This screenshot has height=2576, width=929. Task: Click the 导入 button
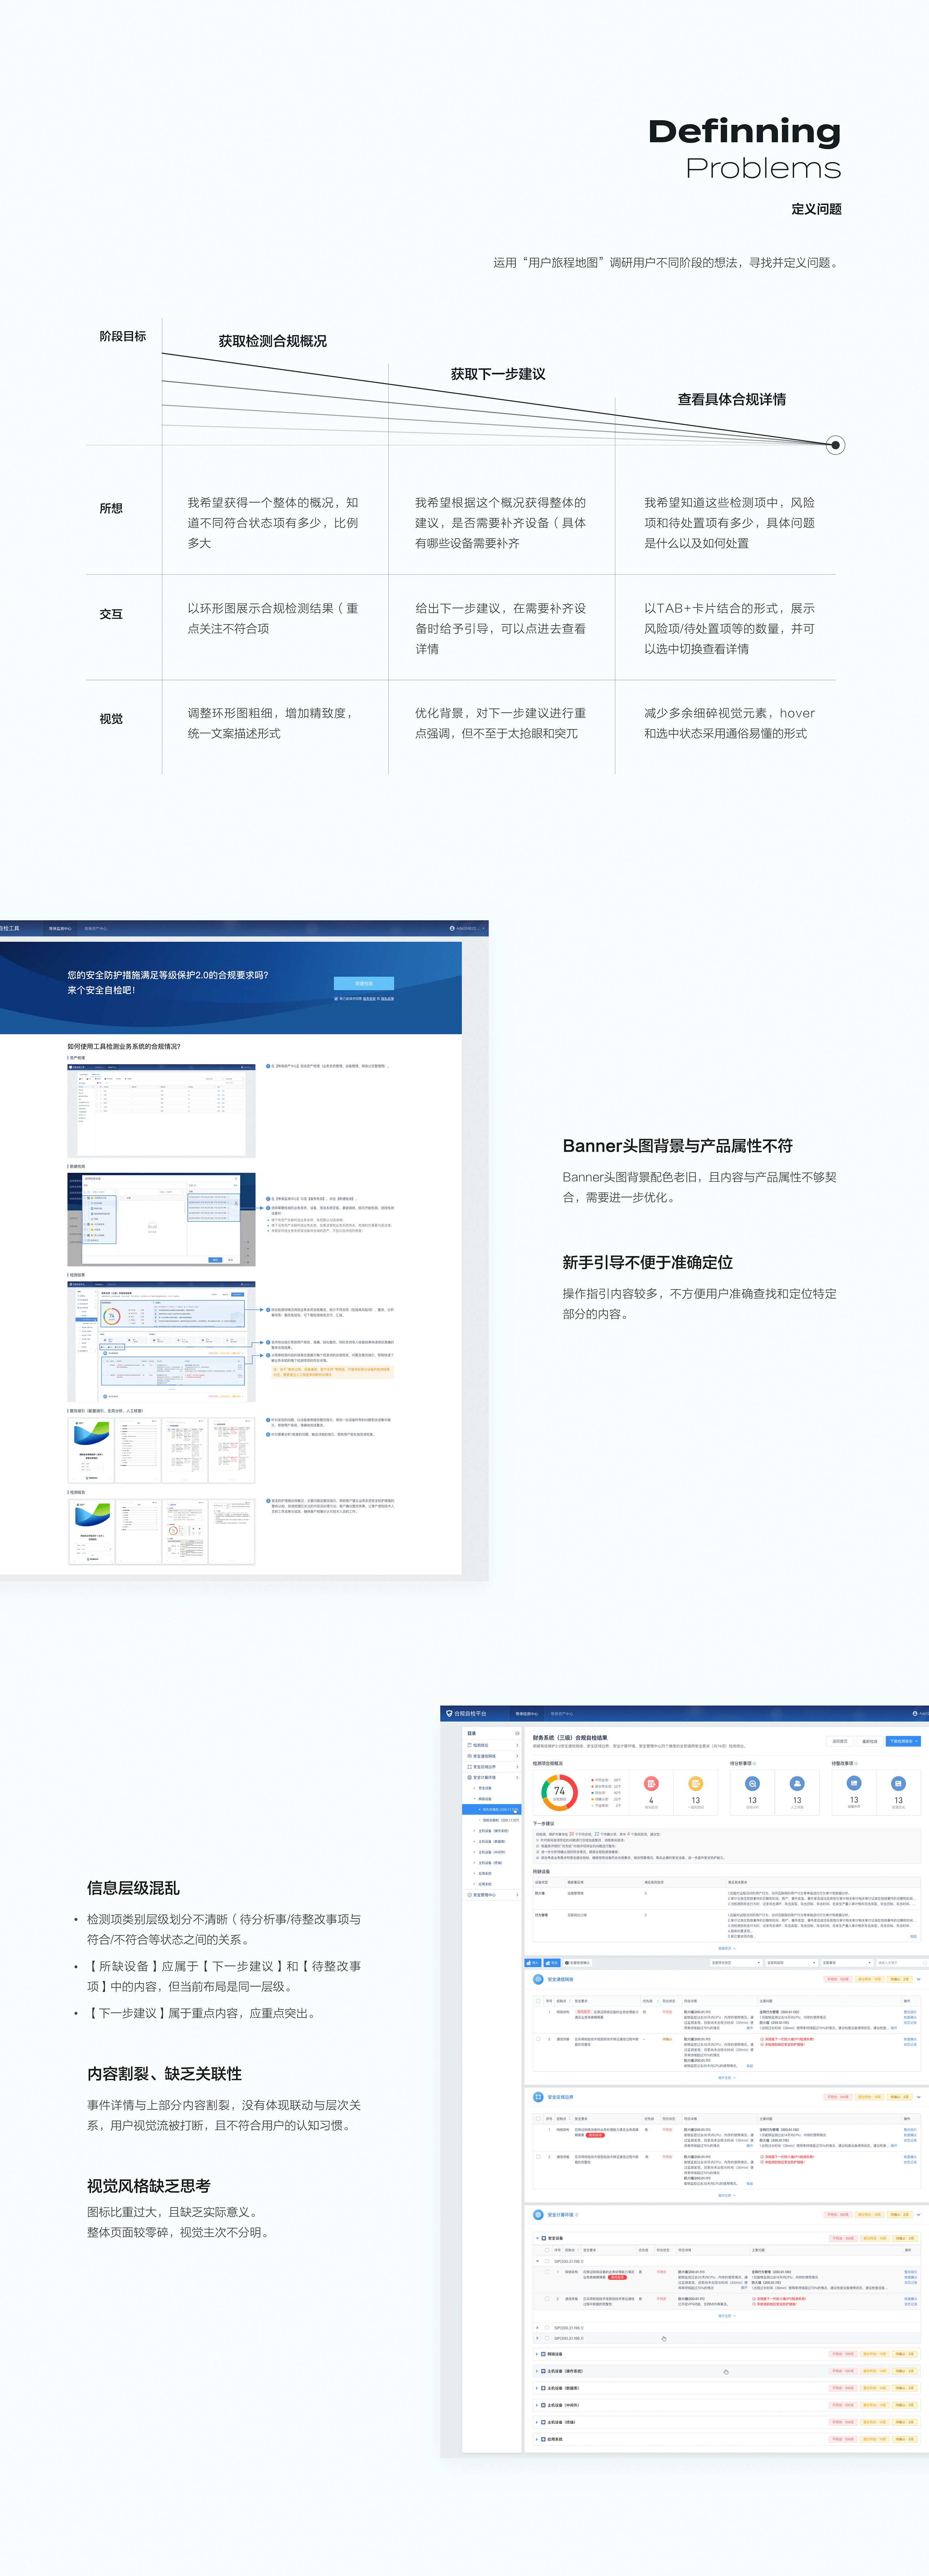pos(533,1963)
